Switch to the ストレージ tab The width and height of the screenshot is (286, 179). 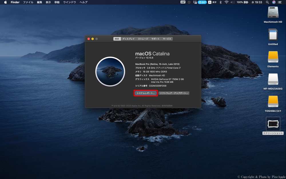point(143,39)
